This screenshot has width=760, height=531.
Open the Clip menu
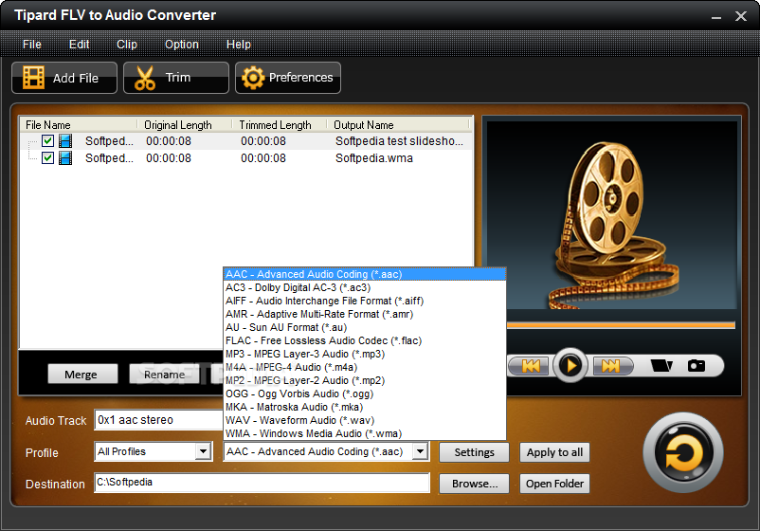127,45
